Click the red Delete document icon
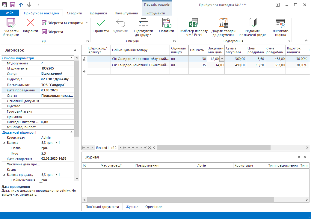This screenshot has width=311, height=219. [x=30, y=23]
